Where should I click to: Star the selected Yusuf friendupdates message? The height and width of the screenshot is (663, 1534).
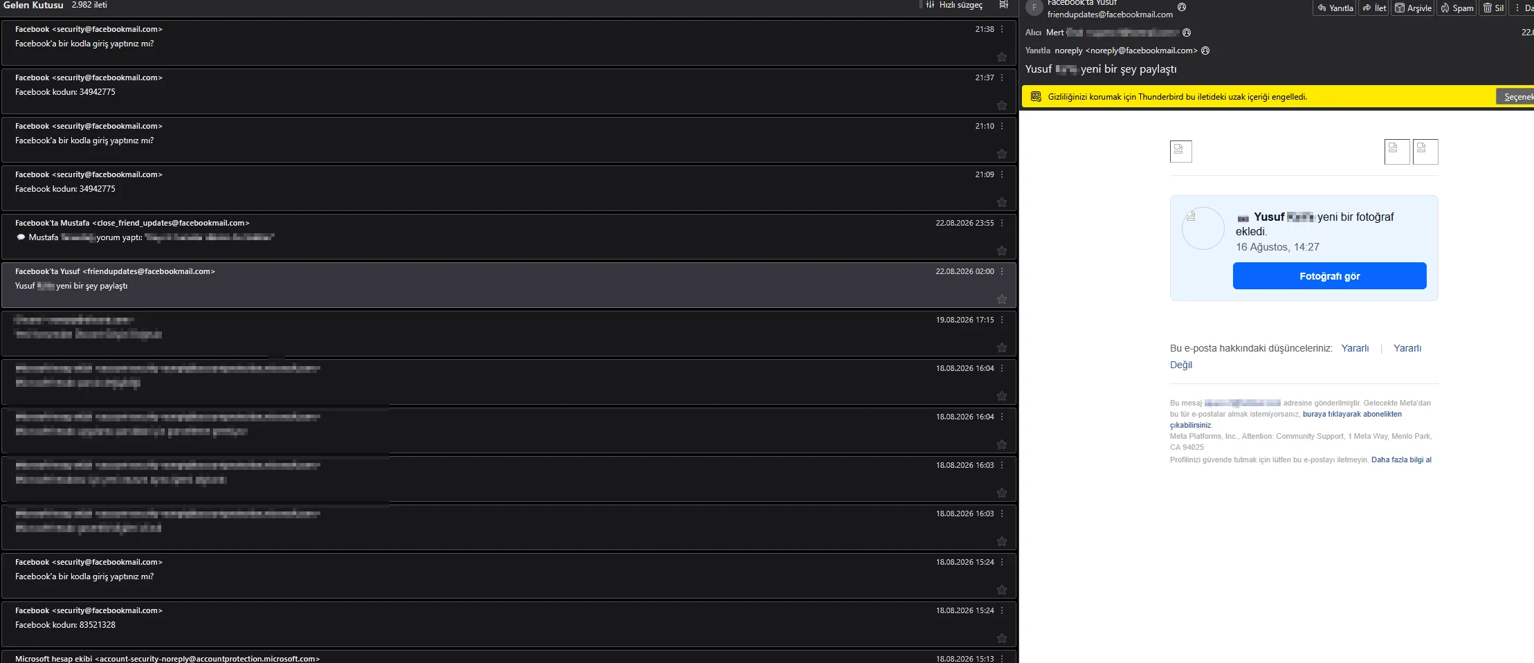1002,299
